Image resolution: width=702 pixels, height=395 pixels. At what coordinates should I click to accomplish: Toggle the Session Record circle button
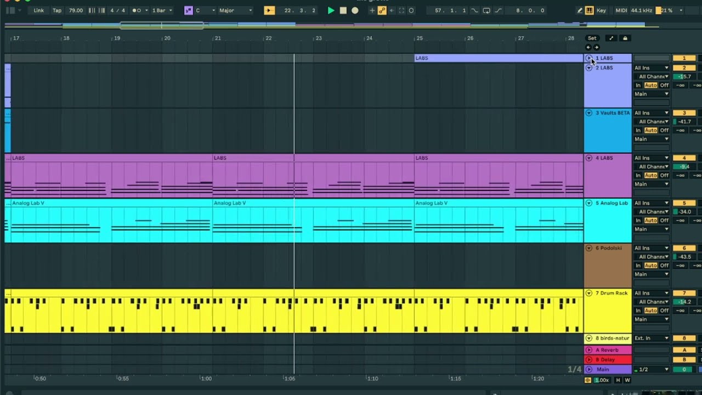click(411, 10)
